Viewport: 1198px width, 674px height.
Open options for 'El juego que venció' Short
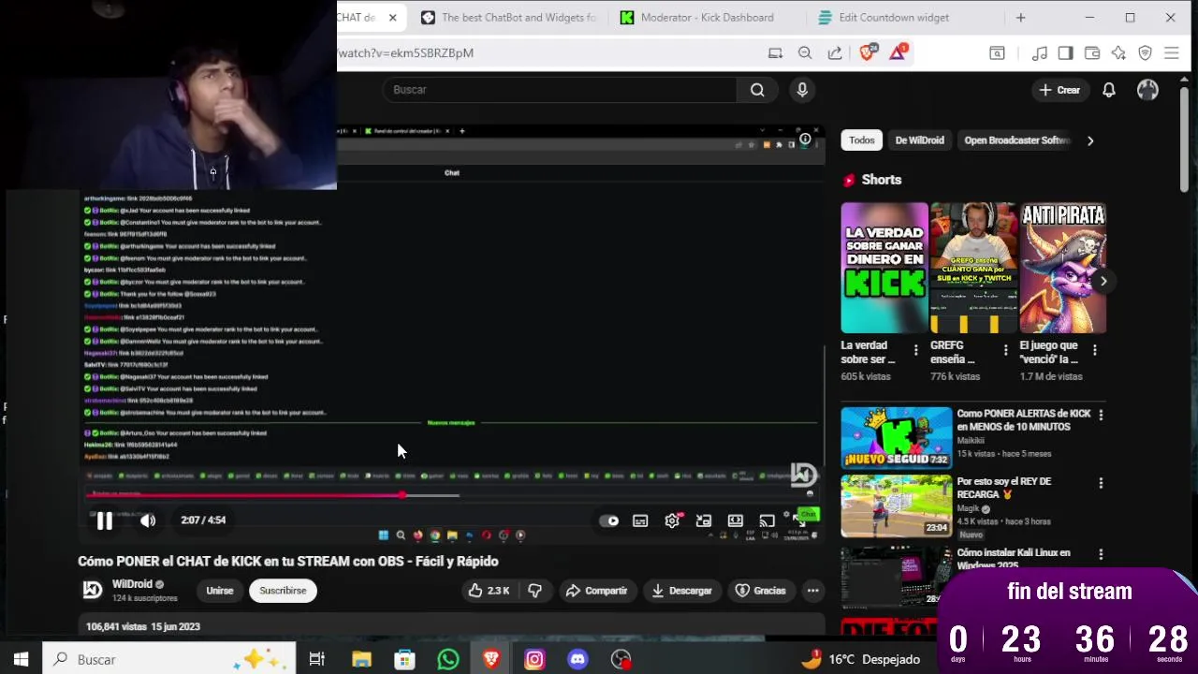tap(1095, 350)
